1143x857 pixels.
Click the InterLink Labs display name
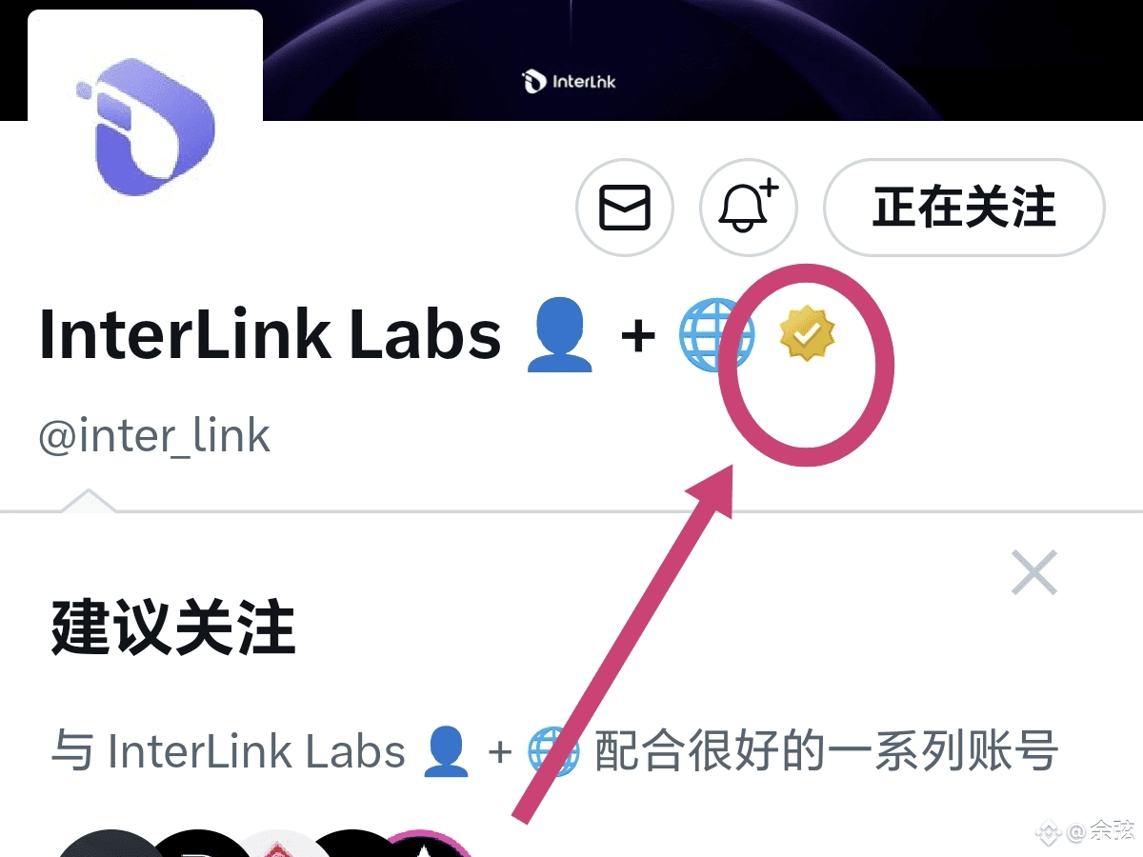click(x=270, y=334)
